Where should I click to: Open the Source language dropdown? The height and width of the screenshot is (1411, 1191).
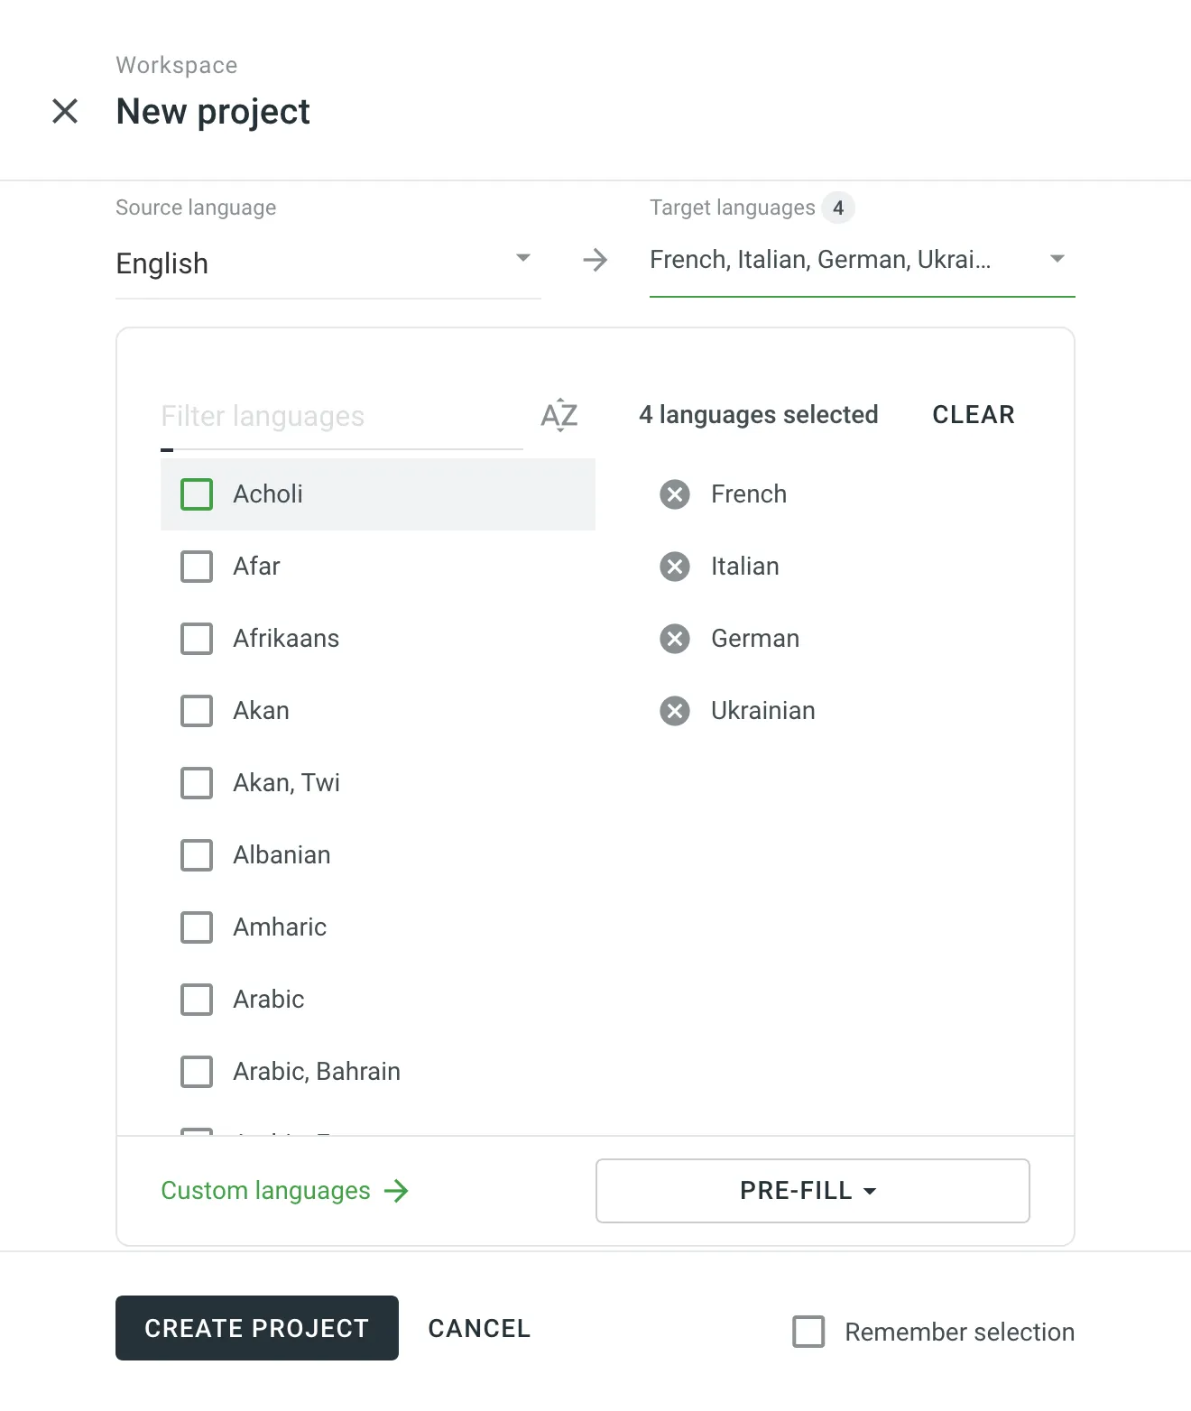[x=523, y=259]
